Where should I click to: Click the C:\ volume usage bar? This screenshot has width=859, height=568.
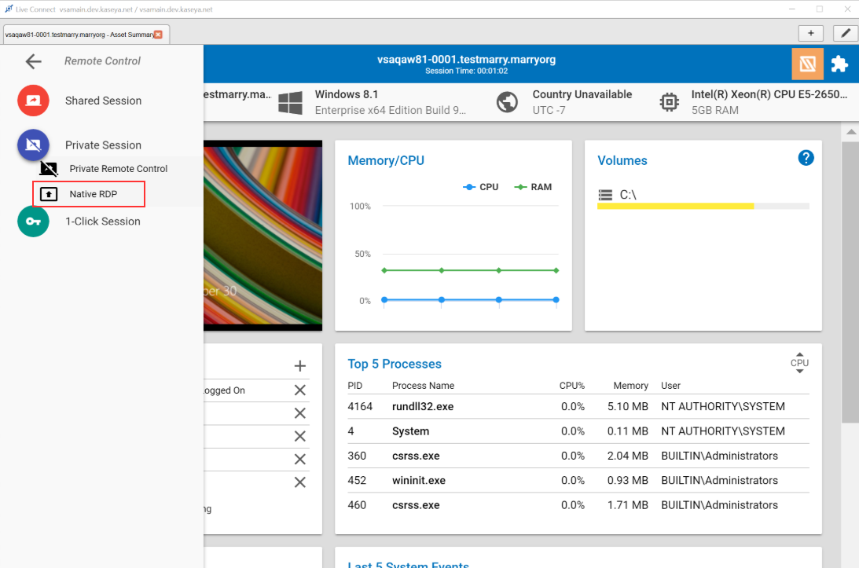click(703, 206)
